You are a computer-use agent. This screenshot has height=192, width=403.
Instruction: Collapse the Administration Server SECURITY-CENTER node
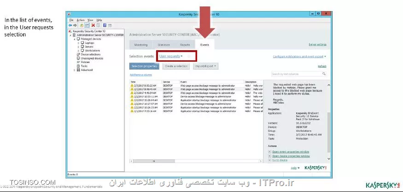(x=70, y=35)
